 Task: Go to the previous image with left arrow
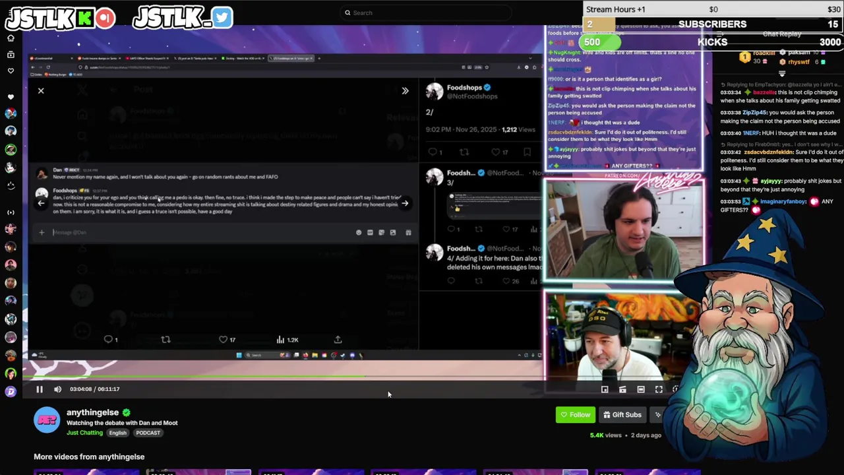click(x=41, y=203)
